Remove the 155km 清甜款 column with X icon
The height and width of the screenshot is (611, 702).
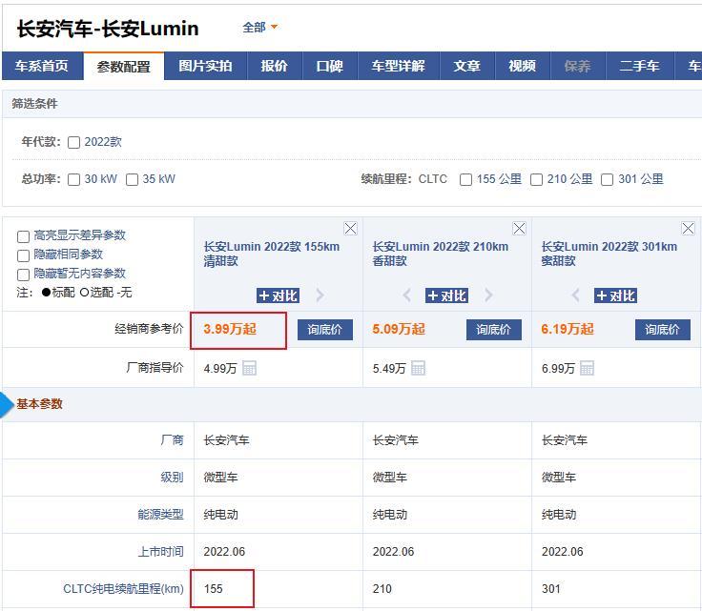351,229
